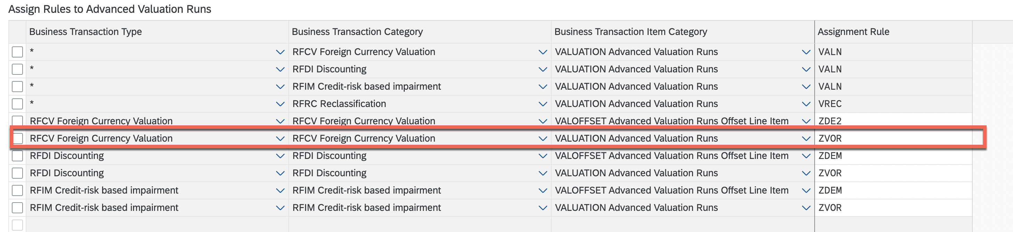Image resolution: width=1013 pixels, height=232 pixels.
Task: Open transaction type dropdown in first row
Action: click(280, 52)
